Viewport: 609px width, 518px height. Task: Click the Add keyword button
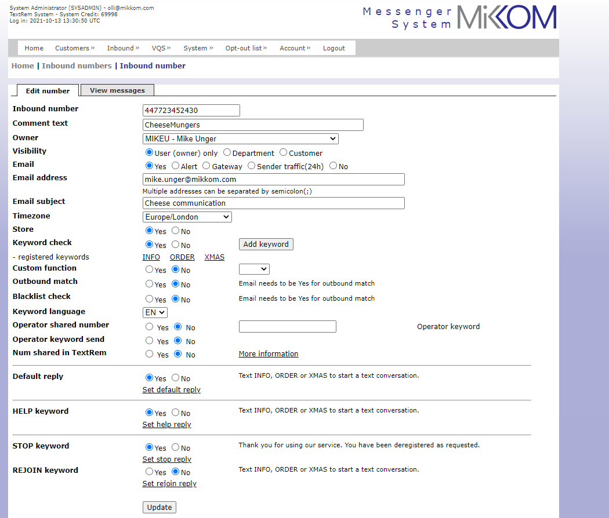(266, 245)
